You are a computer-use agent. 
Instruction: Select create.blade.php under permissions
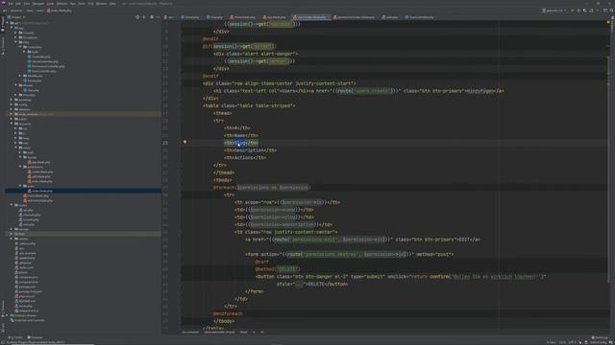click(40, 172)
